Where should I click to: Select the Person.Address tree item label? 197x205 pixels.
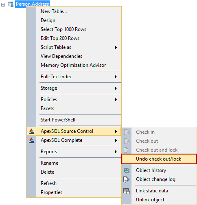(32, 4)
